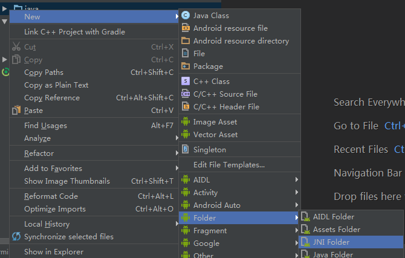Click the Singleton template icon
The width and height of the screenshot is (405, 258).
(x=185, y=149)
